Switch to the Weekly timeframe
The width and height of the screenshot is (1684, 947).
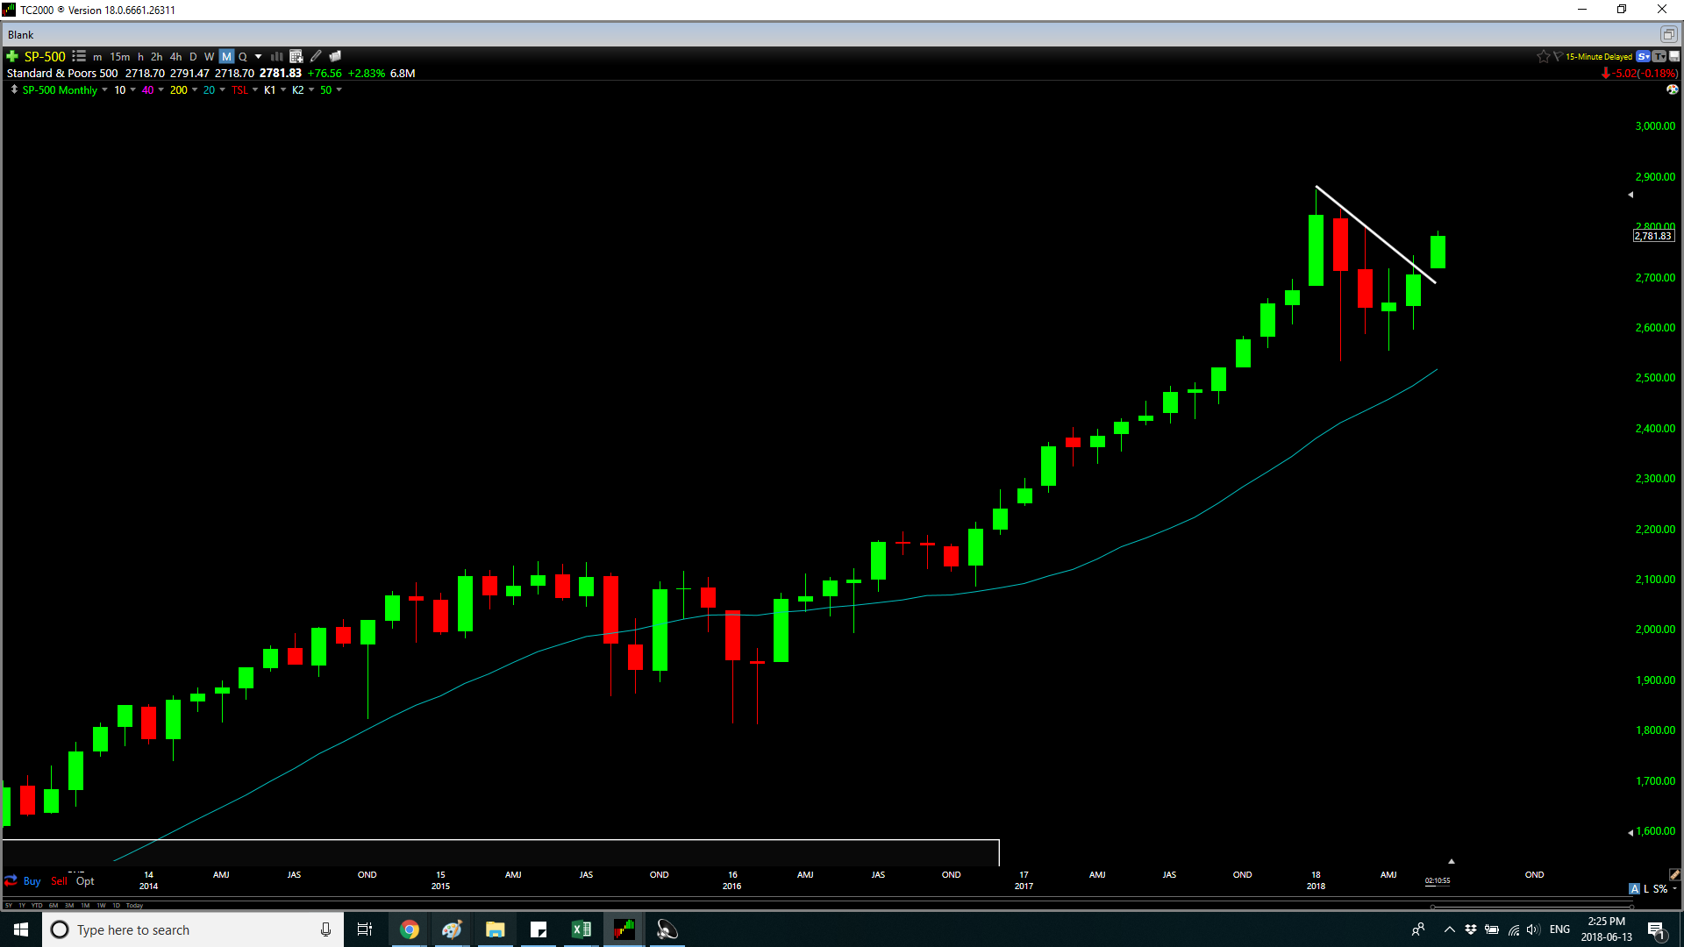click(x=209, y=56)
